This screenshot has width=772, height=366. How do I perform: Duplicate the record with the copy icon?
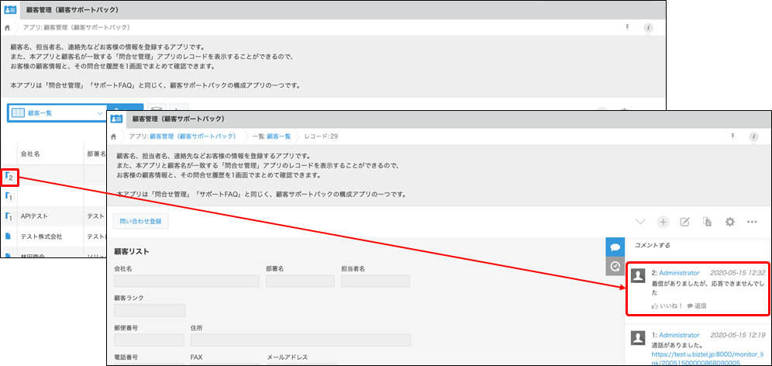(708, 222)
